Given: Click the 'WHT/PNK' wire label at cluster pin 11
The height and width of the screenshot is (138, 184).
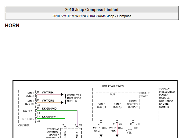Looking at the screenshot, I should point(48,92).
